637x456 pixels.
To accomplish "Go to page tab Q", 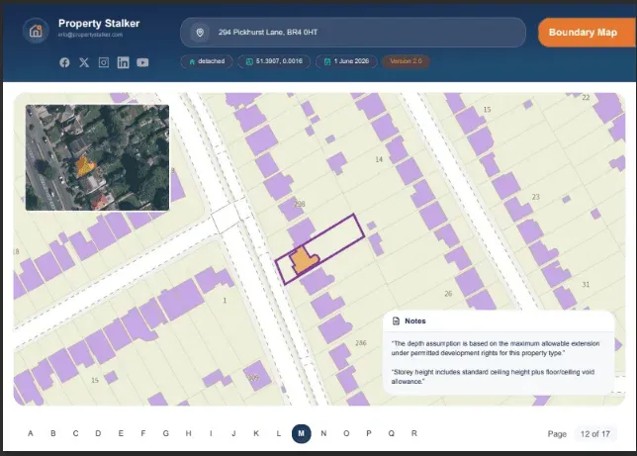I will [392, 433].
